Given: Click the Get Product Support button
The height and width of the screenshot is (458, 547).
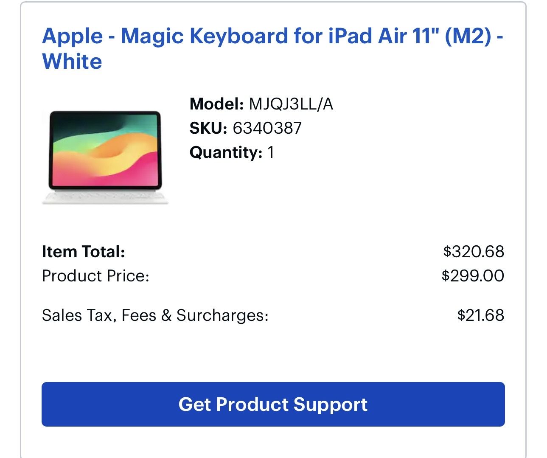Looking at the screenshot, I should point(273,404).
